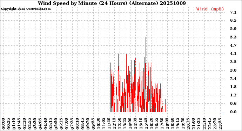Click the 08:10 time axis label
This screenshot has width=242, height=131.
point(78,124)
